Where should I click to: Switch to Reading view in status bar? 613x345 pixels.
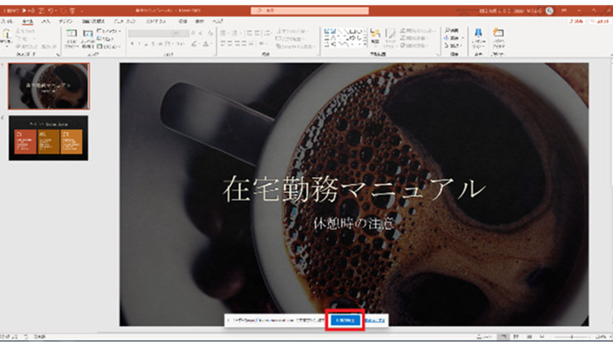click(529, 337)
